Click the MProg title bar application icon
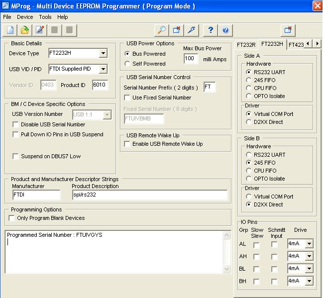 (x=5, y=5)
